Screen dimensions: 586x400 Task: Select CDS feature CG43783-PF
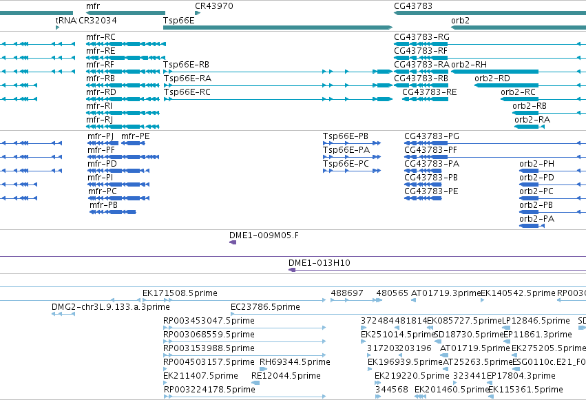(430, 150)
